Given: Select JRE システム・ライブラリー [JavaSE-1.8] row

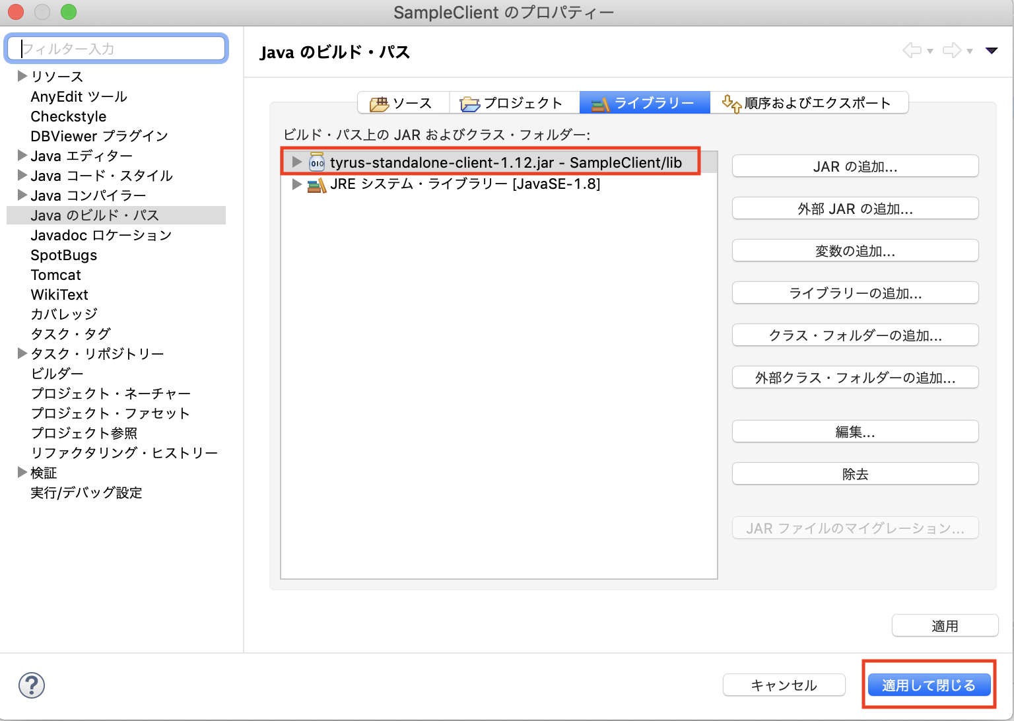Looking at the screenshot, I should 499,184.
